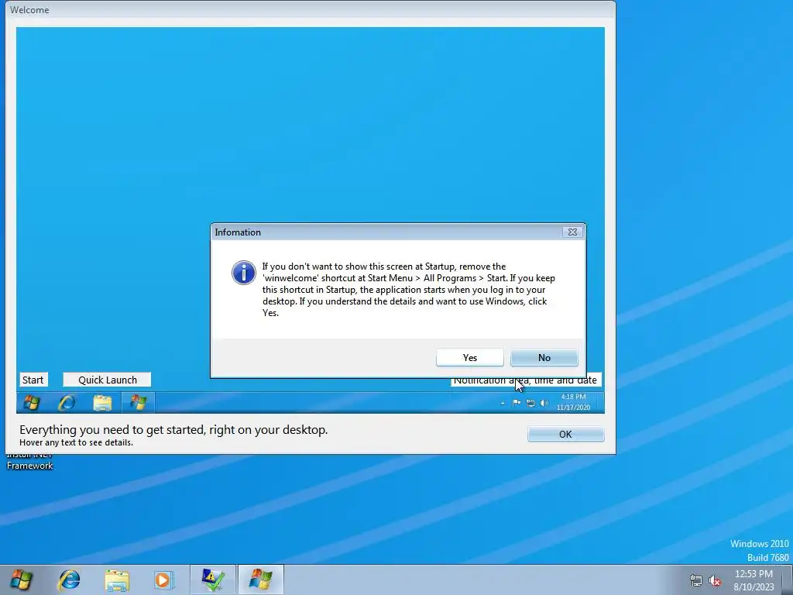Screen dimensions: 793x595
Task: Click Yes in the Infomation dialog
Action: [x=469, y=357]
